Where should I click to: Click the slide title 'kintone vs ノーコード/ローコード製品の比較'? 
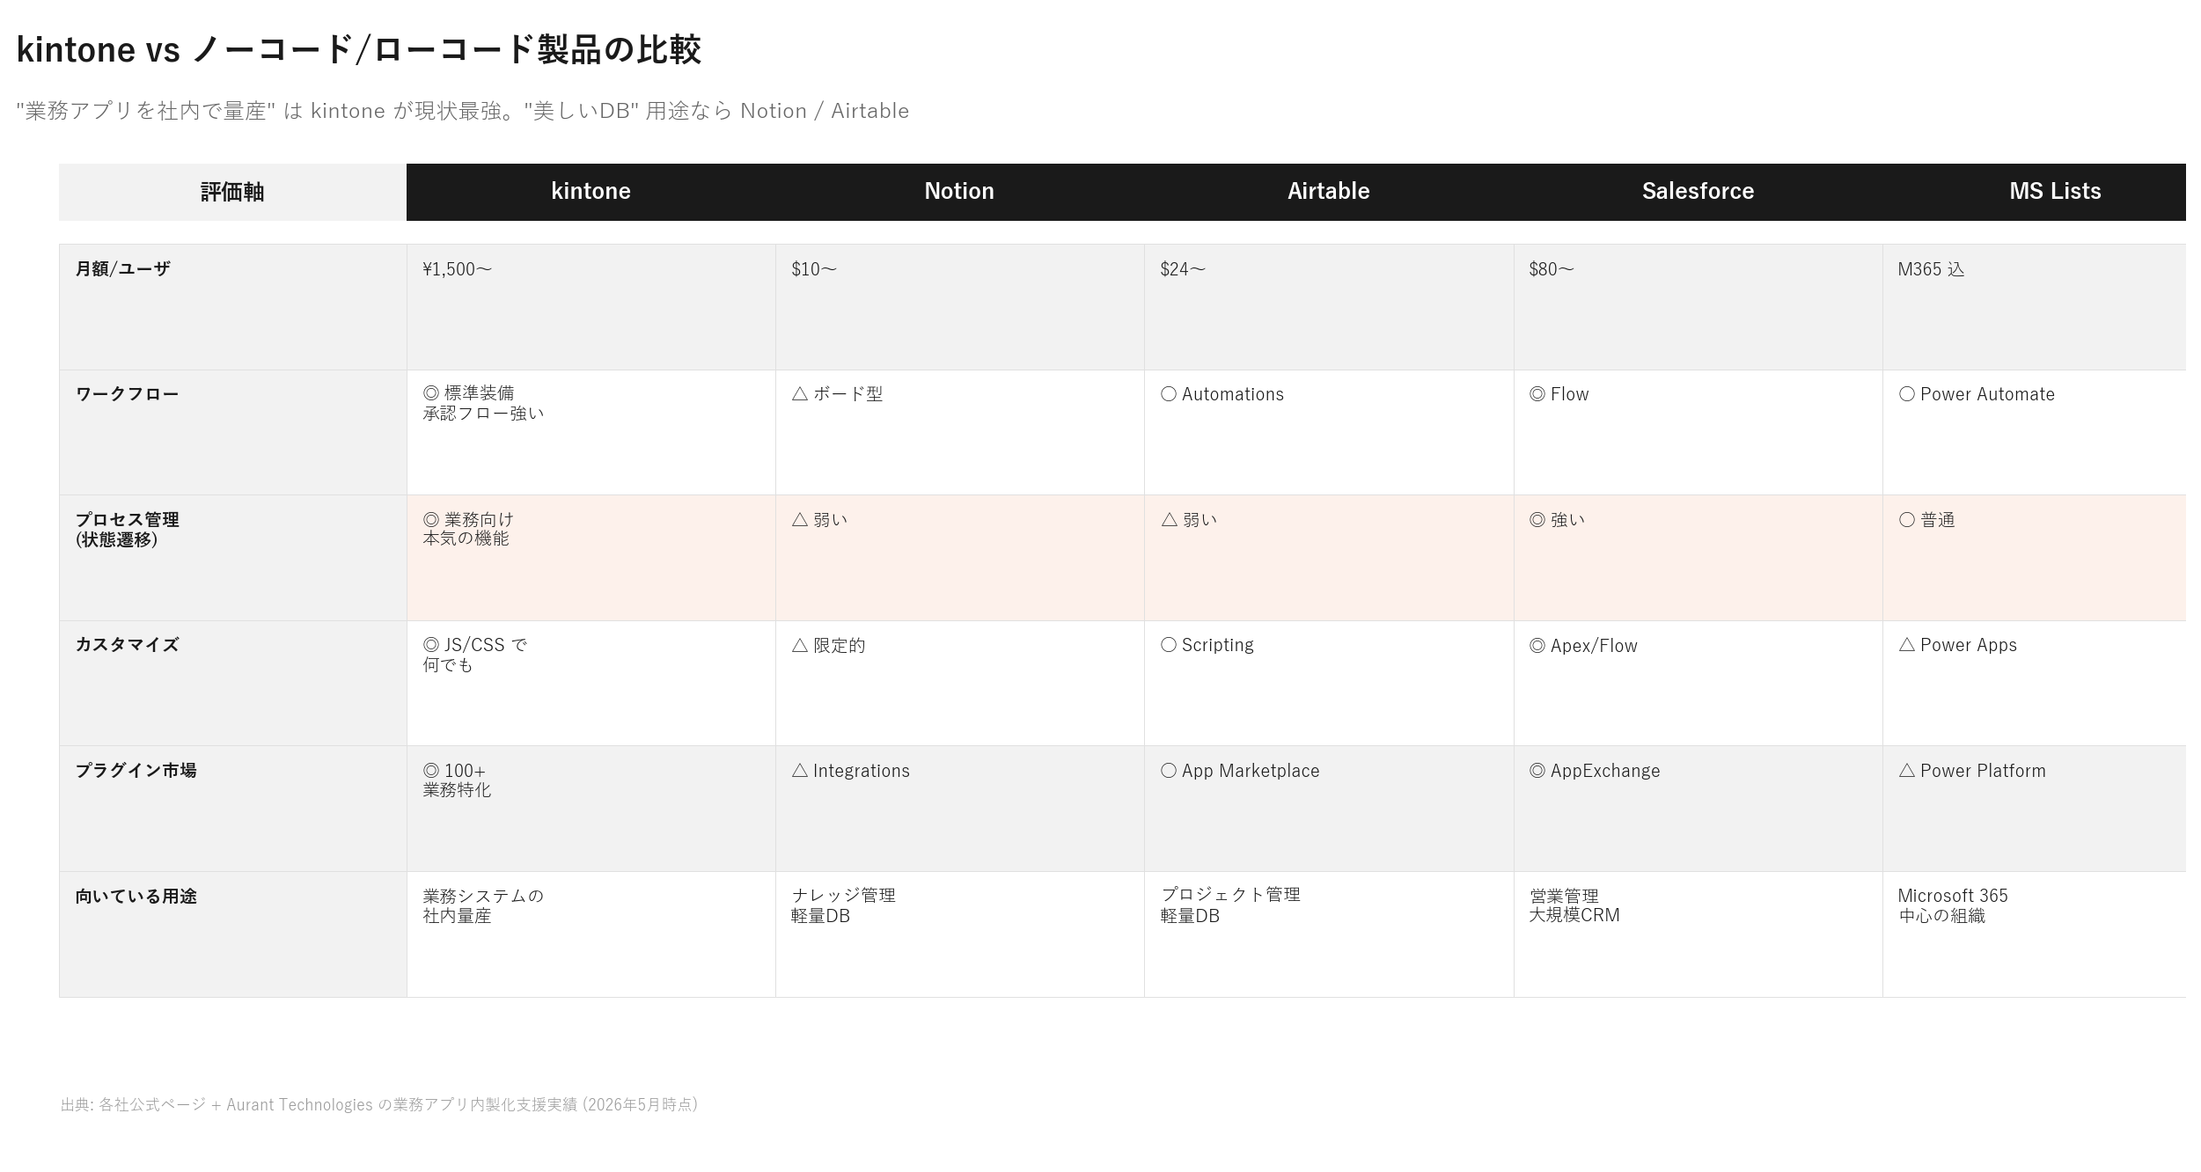point(359,49)
